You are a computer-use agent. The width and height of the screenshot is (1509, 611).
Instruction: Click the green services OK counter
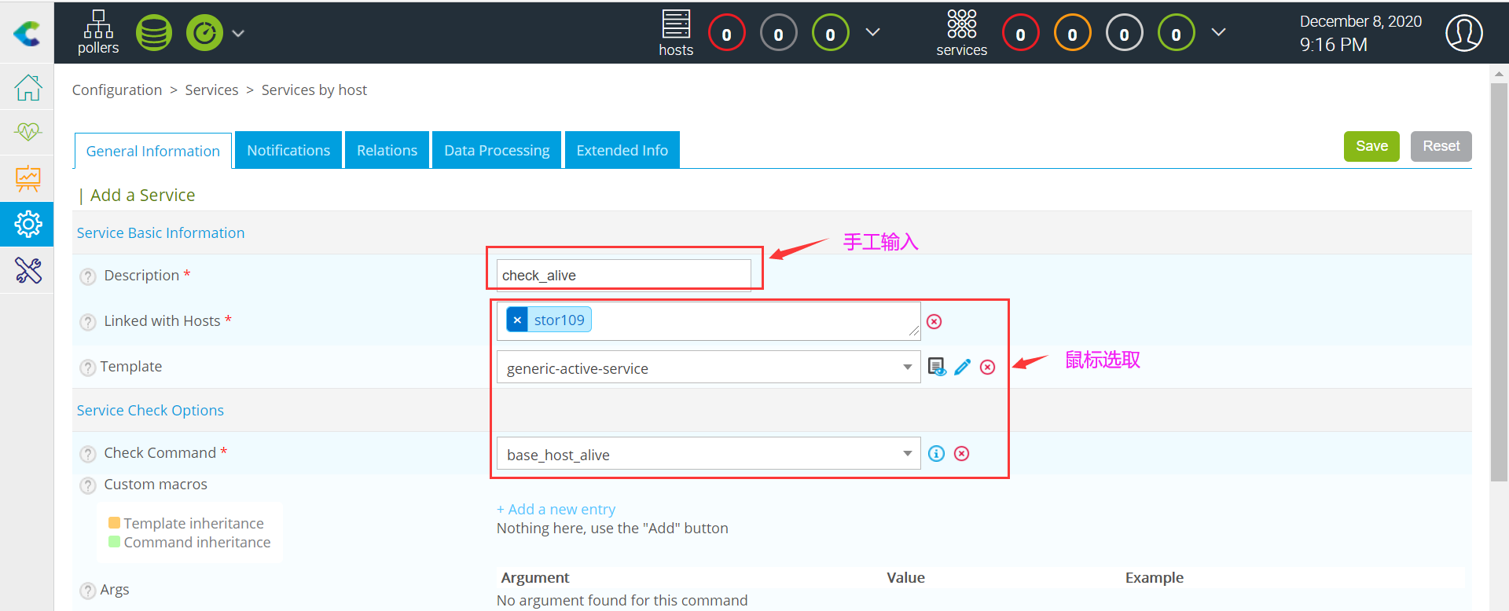click(x=1176, y=34)
